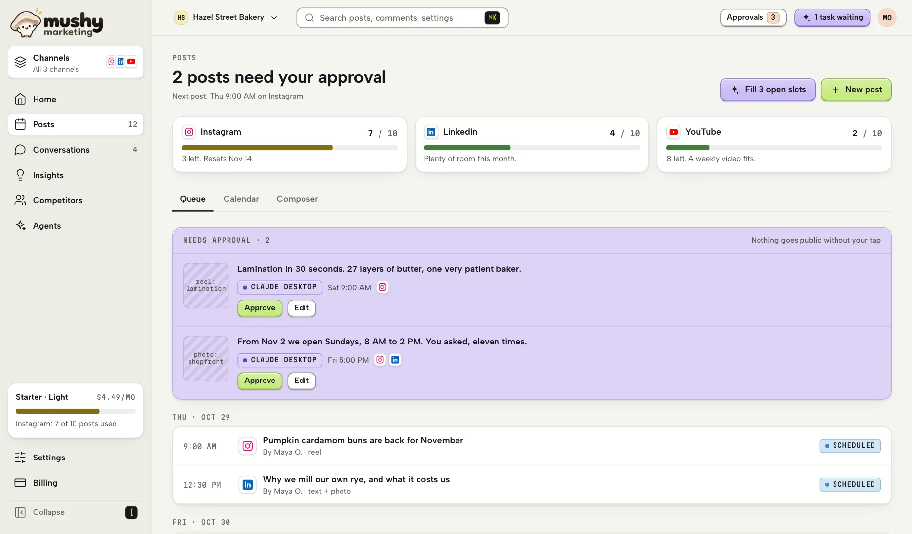Expand the Hazel Street Bakery workspace dropdown
The height and width of the screenshot is (534, 912).
click(x=226, y=18)
